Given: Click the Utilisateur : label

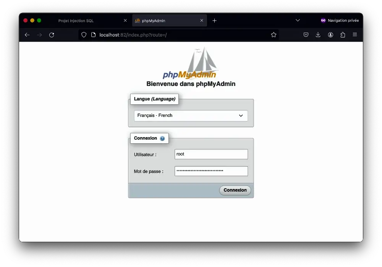Looking at the screenshot, I should (145, 155).
